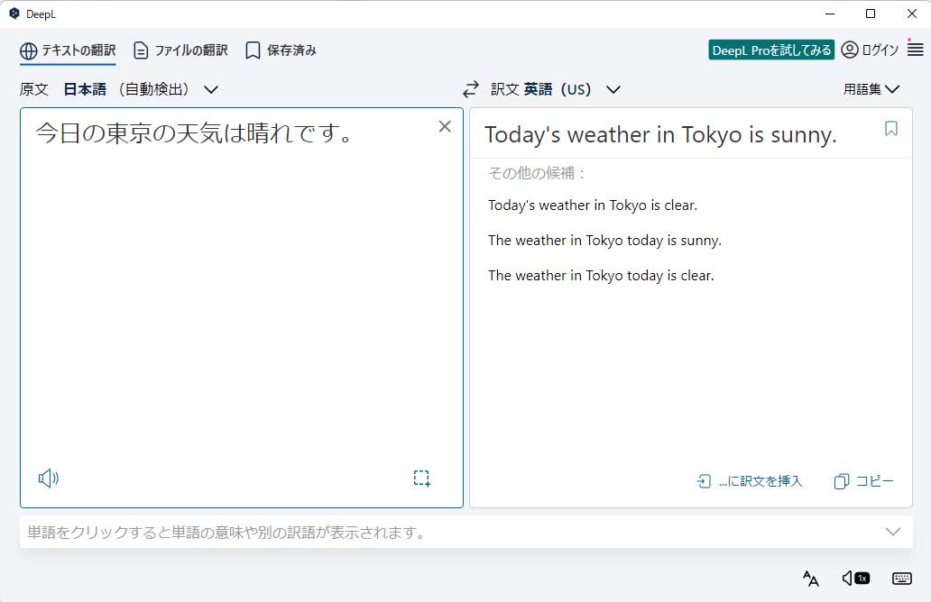Screen dimensions: 931x602
Task: Minimize the DeepL window
Action: click(830, 14)
